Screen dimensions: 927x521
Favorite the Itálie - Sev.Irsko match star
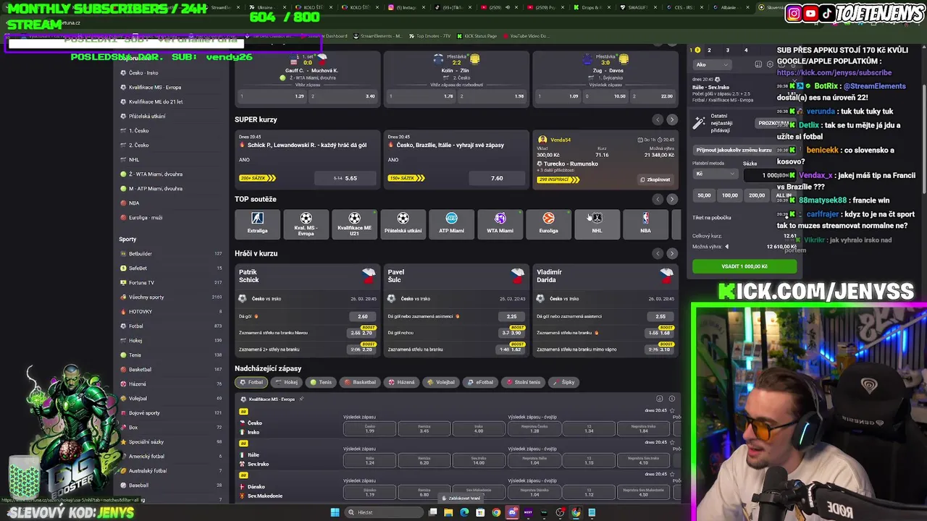click(x=672, y=442)
